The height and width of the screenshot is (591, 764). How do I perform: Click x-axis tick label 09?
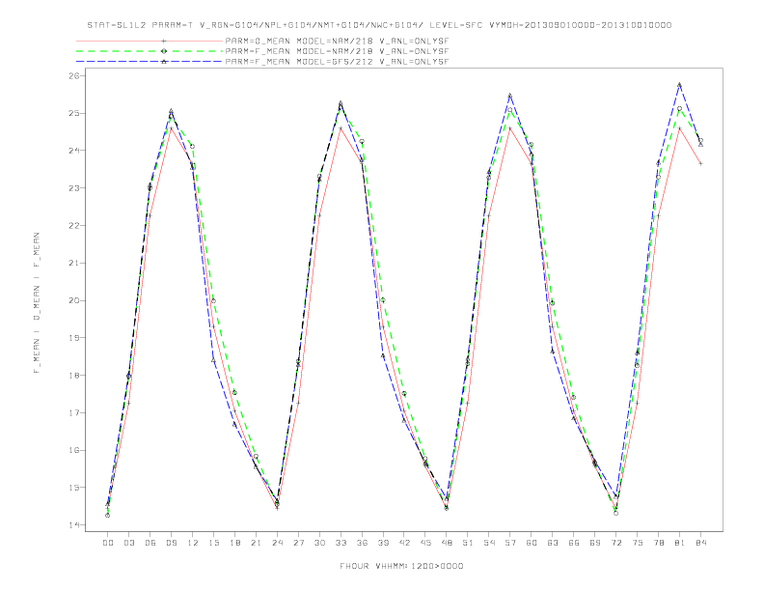(x=171, y=543)
